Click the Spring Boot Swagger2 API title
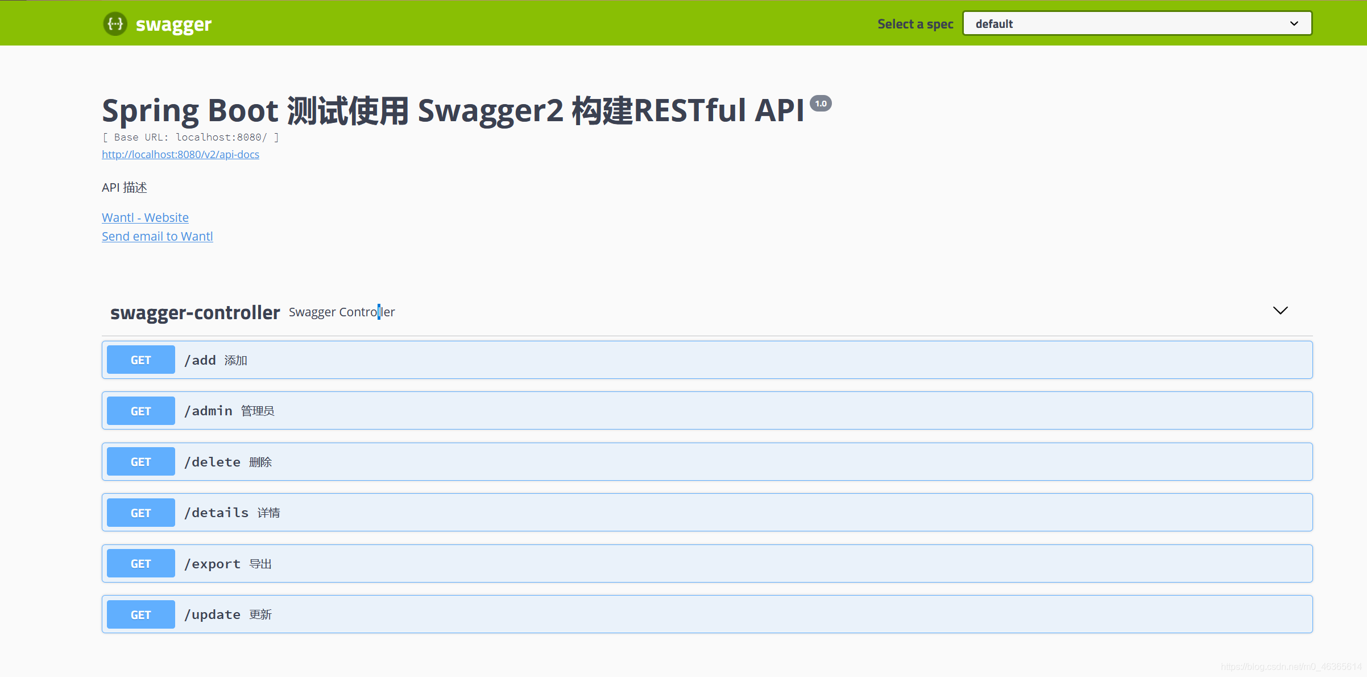 coord(453,110)
